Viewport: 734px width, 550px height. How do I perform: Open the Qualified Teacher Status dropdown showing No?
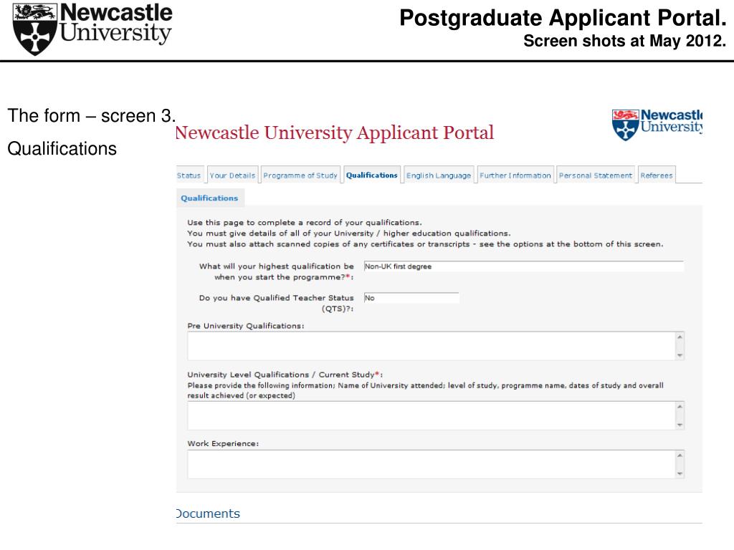click(x=411, y=298)
